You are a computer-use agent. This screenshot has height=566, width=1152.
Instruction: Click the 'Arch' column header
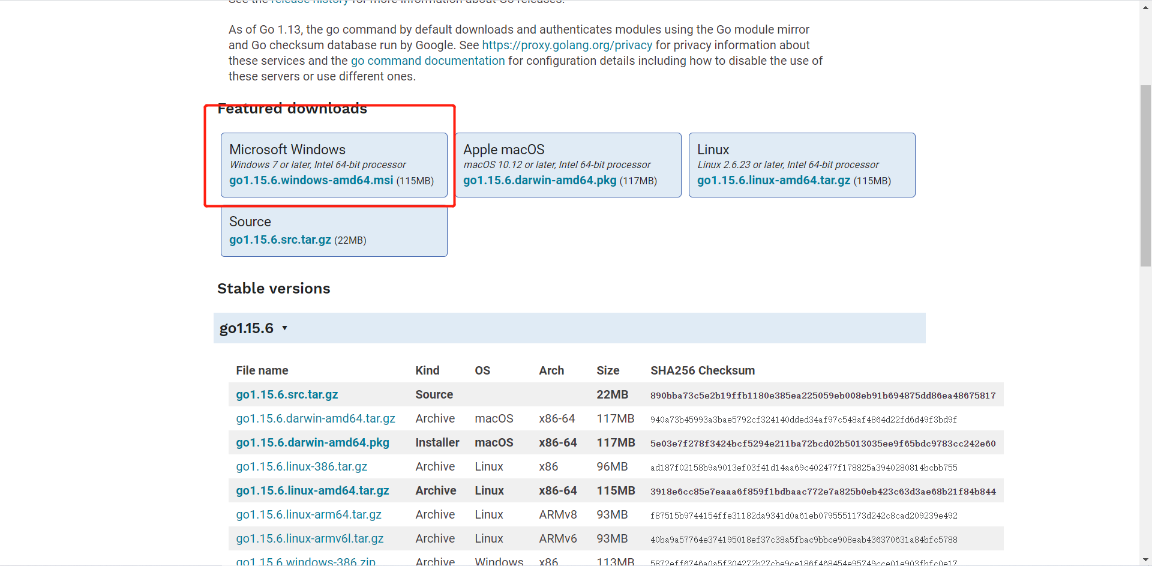click(551, 370)
